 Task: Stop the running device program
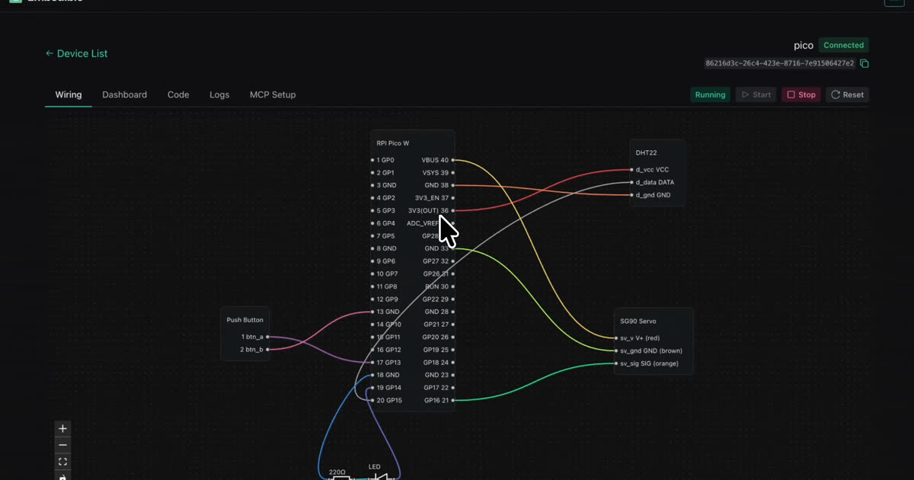pos(801,94)
